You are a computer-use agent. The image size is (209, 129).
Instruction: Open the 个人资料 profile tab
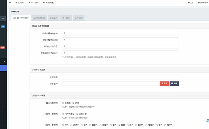click(34, 3)
